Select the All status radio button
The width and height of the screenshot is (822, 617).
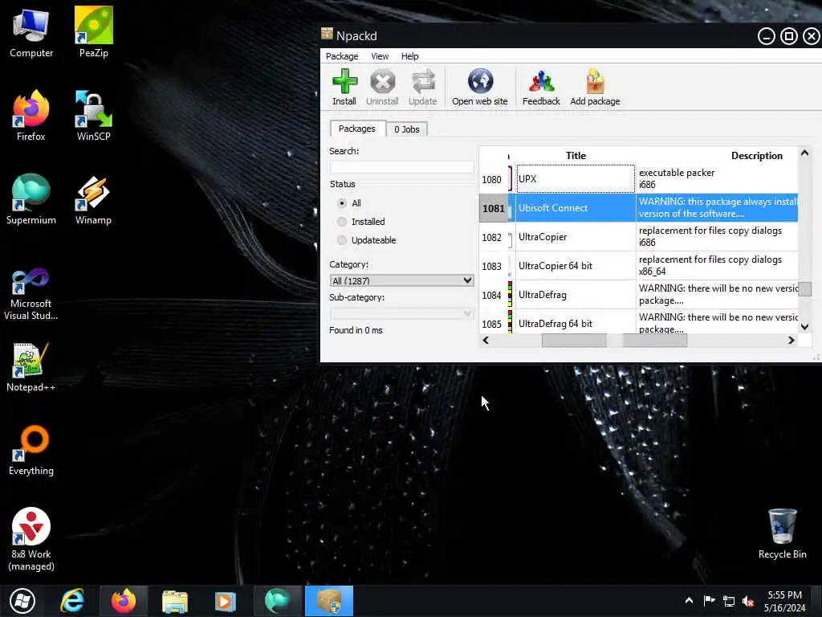point(342,203)
